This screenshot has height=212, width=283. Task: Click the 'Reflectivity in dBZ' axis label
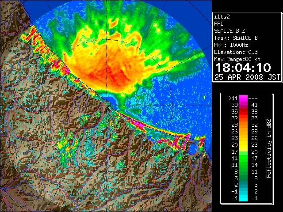[x=269, y=148]
